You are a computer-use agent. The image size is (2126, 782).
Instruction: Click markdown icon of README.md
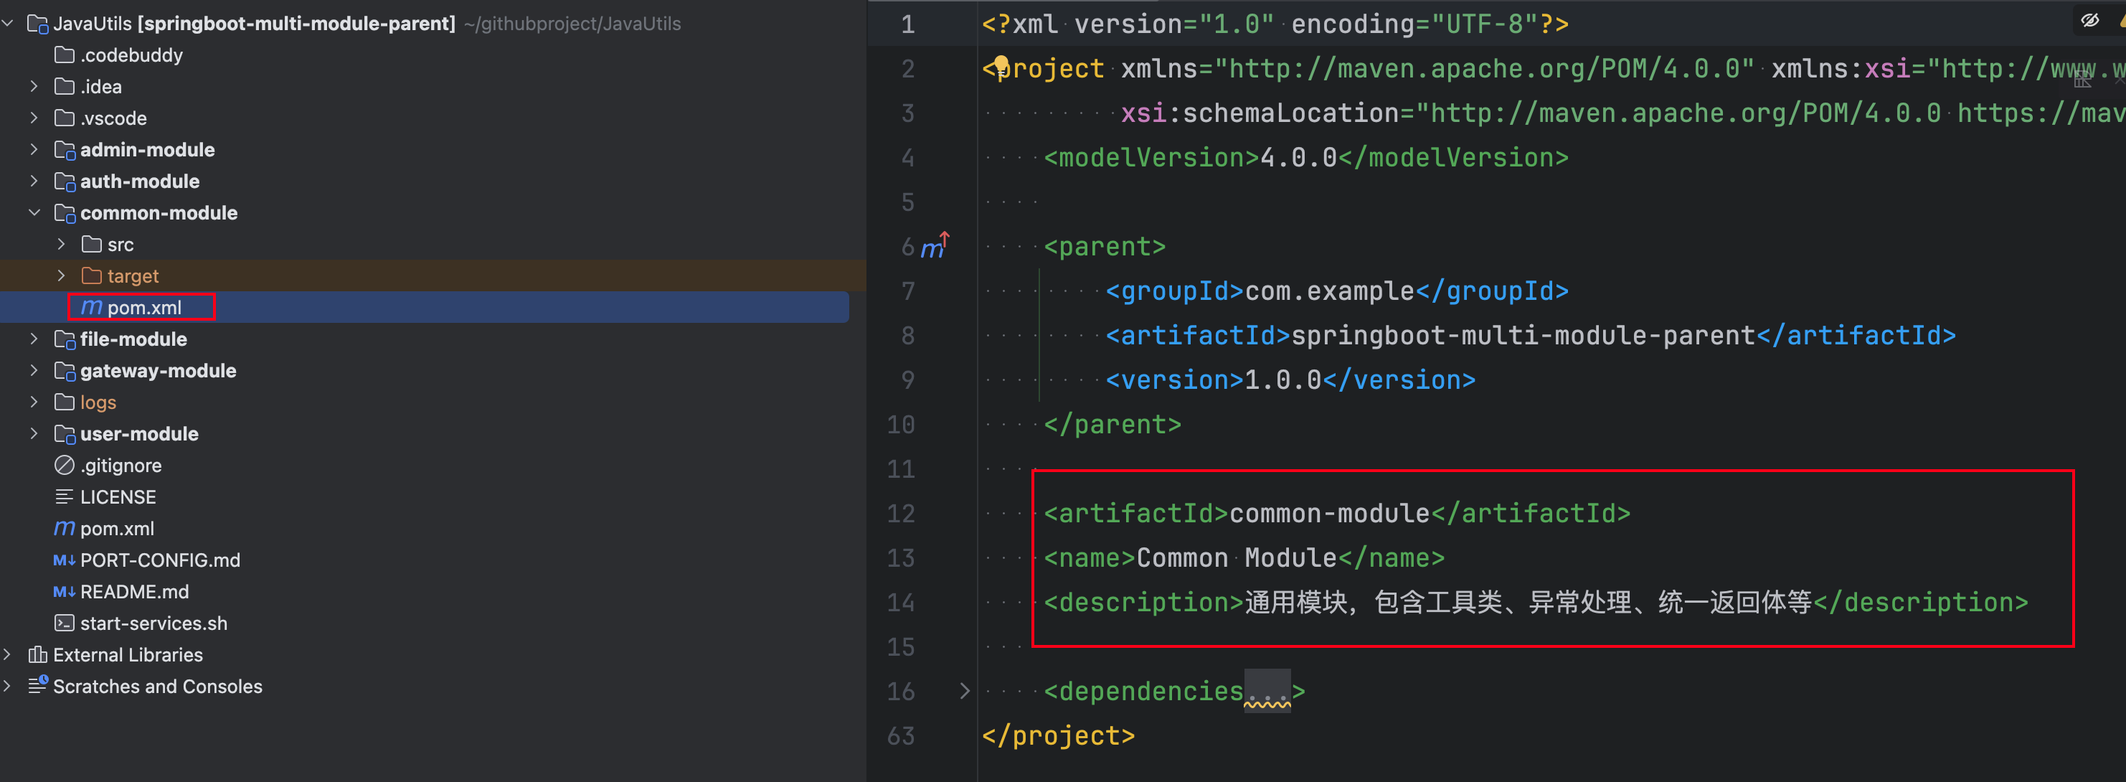[65, 591]
